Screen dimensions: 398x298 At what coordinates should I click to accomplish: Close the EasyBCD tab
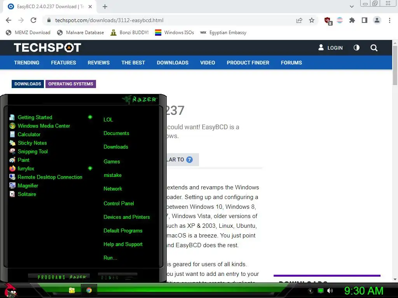point(90,7)
